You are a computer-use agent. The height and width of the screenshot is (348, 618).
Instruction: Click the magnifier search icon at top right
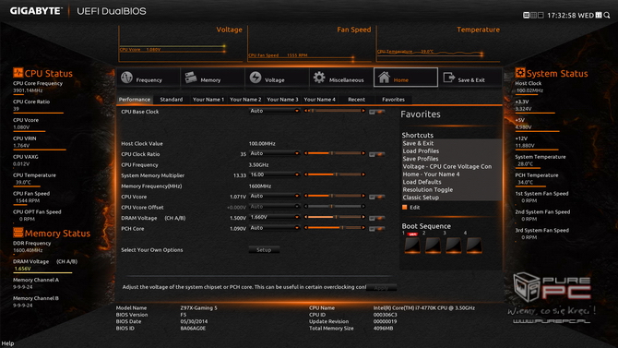pyautogui.click(x=607, y=15)
